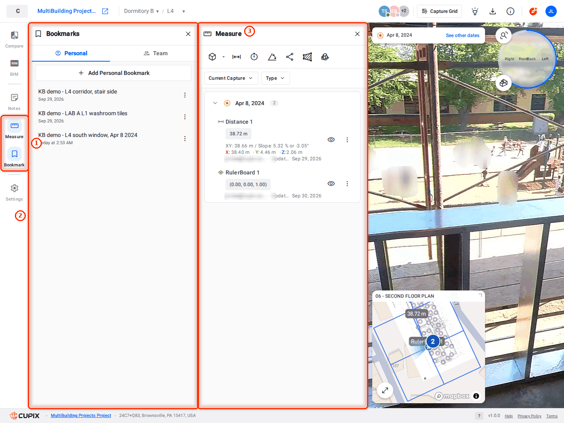Open options menu for Distance 1 measurement

tap(347, 140)
